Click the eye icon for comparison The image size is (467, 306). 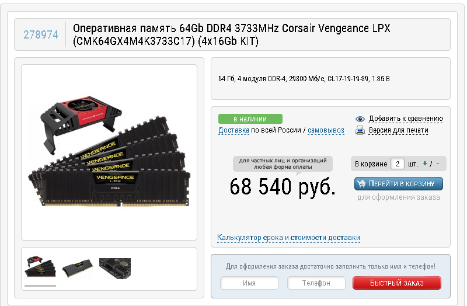pos(360,119)
